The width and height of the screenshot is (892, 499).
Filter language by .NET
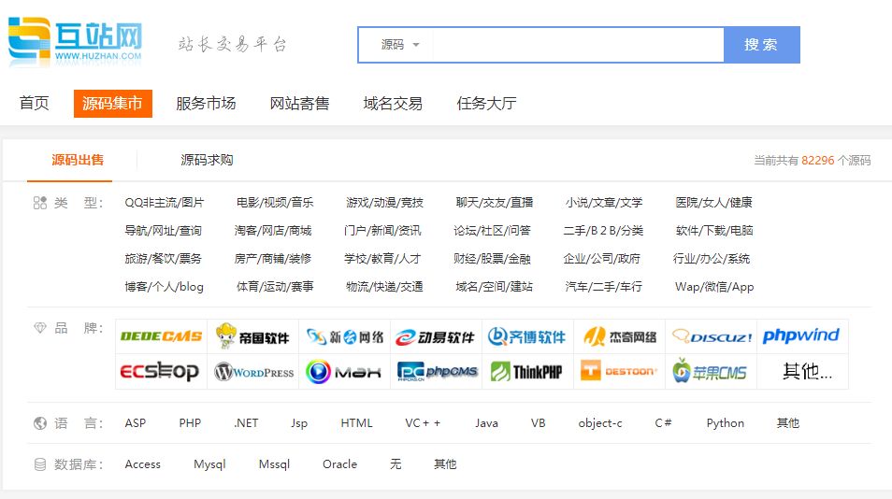(x=246, y=423)
